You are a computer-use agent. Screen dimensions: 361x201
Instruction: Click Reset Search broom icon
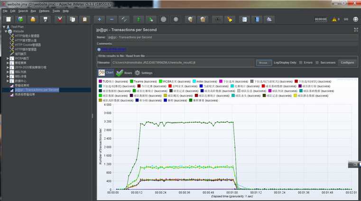tap(230, 19)
